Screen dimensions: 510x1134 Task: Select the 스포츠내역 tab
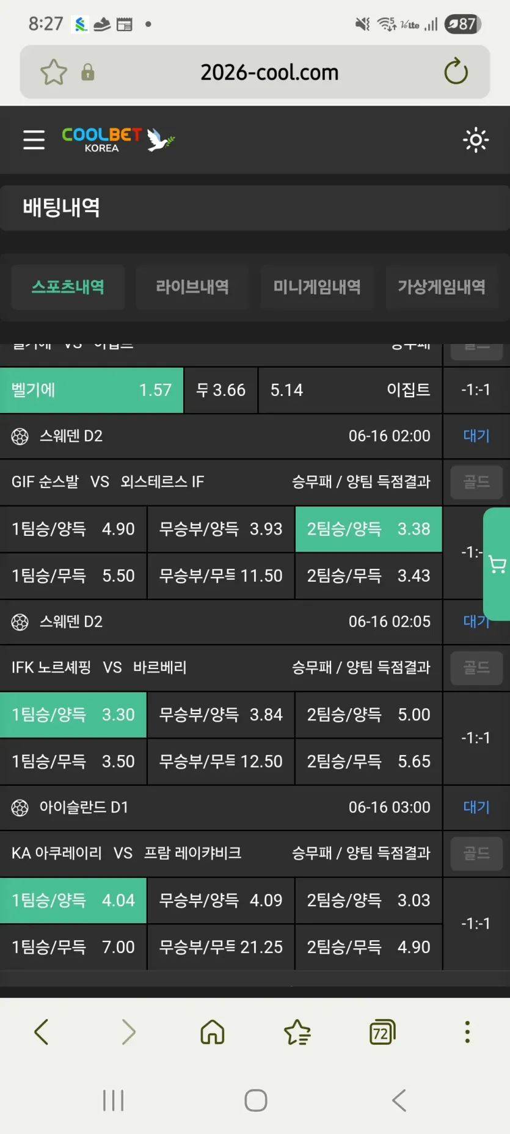(x=68, y=287)
